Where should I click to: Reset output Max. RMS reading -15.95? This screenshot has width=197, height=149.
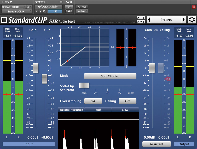click(189, 36)
